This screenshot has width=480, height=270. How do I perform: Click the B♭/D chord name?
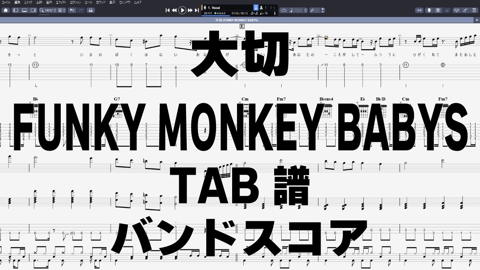coord(381,99)
